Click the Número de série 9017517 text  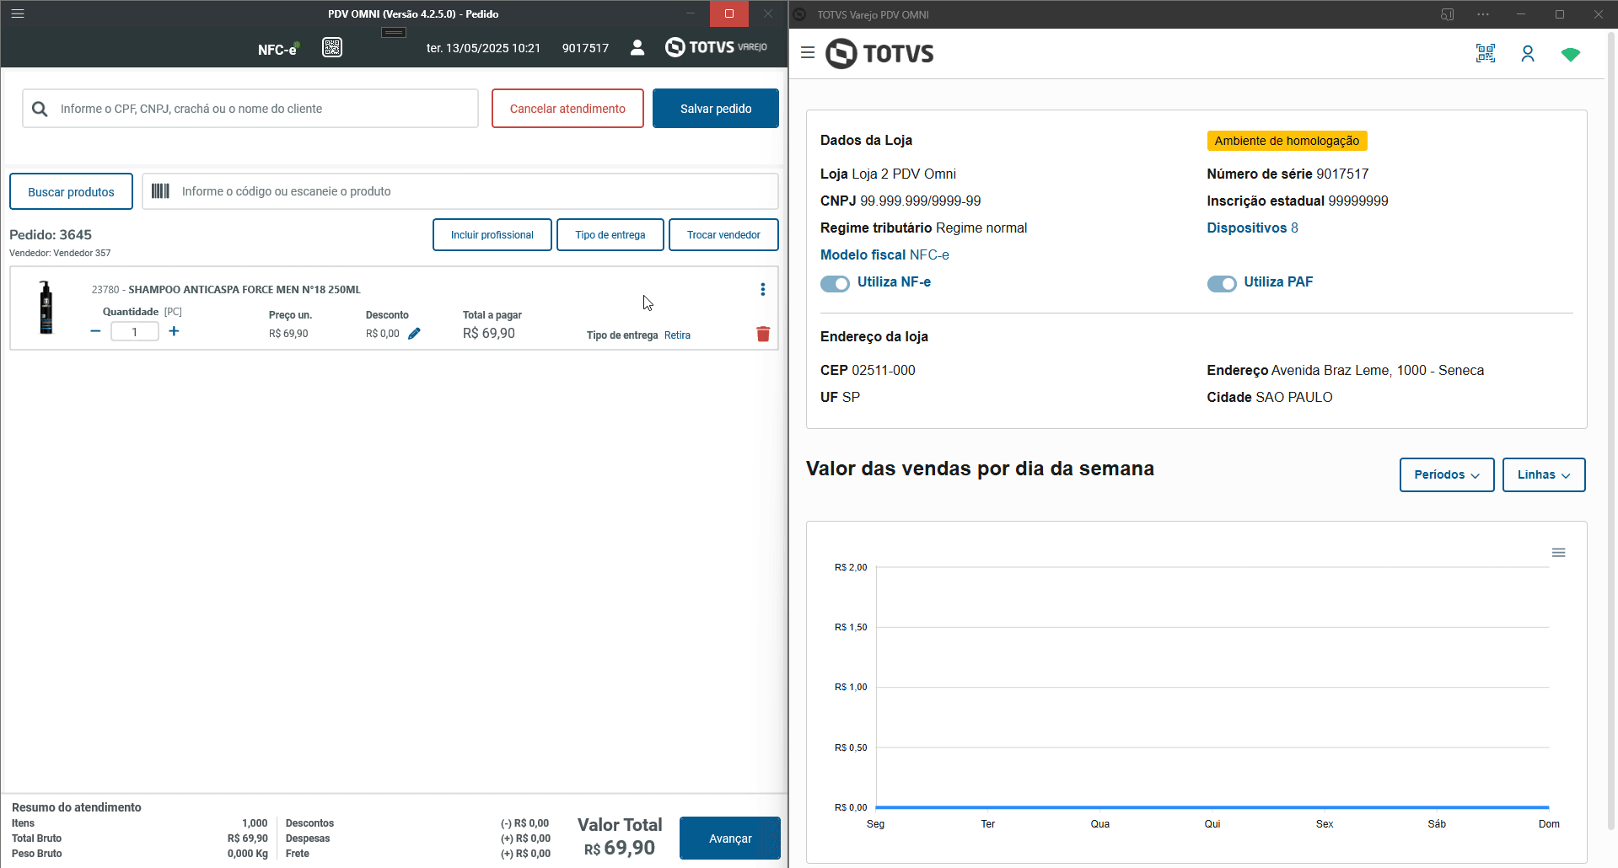(x=1287, y=174)
